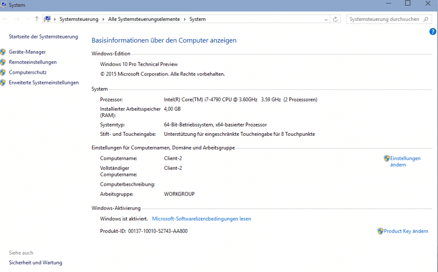
Task: Select Alle Systemsteuerungselemente in the breadcrumb
Action: click(x=145, y=19)
